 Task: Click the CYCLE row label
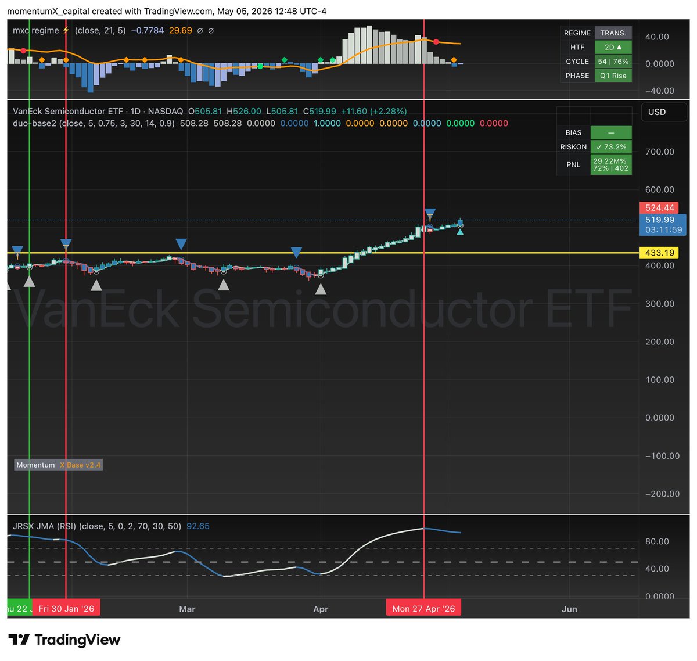(x=577, y=61)
